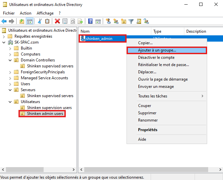
Task: Collapse the Utilisateurs organizational unit
Action: pos(10,102)
